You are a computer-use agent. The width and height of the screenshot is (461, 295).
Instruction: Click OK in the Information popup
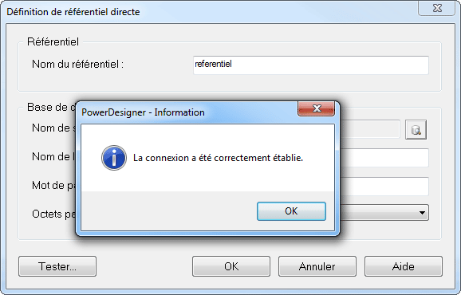(x=291, y=211)
